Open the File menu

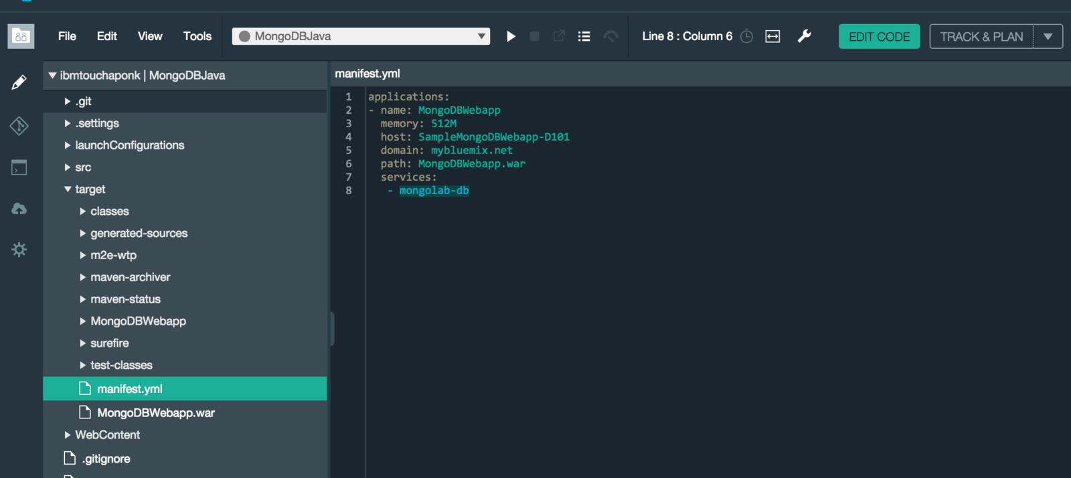coord(67,36)
